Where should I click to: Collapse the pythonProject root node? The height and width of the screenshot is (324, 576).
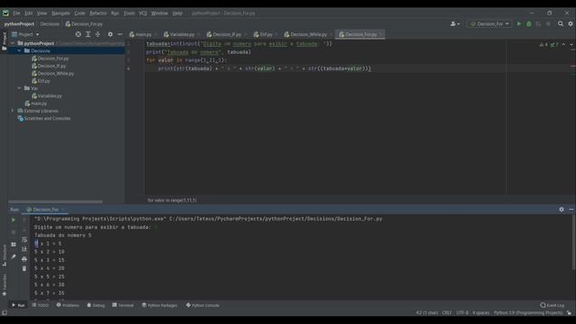[13, 43]
